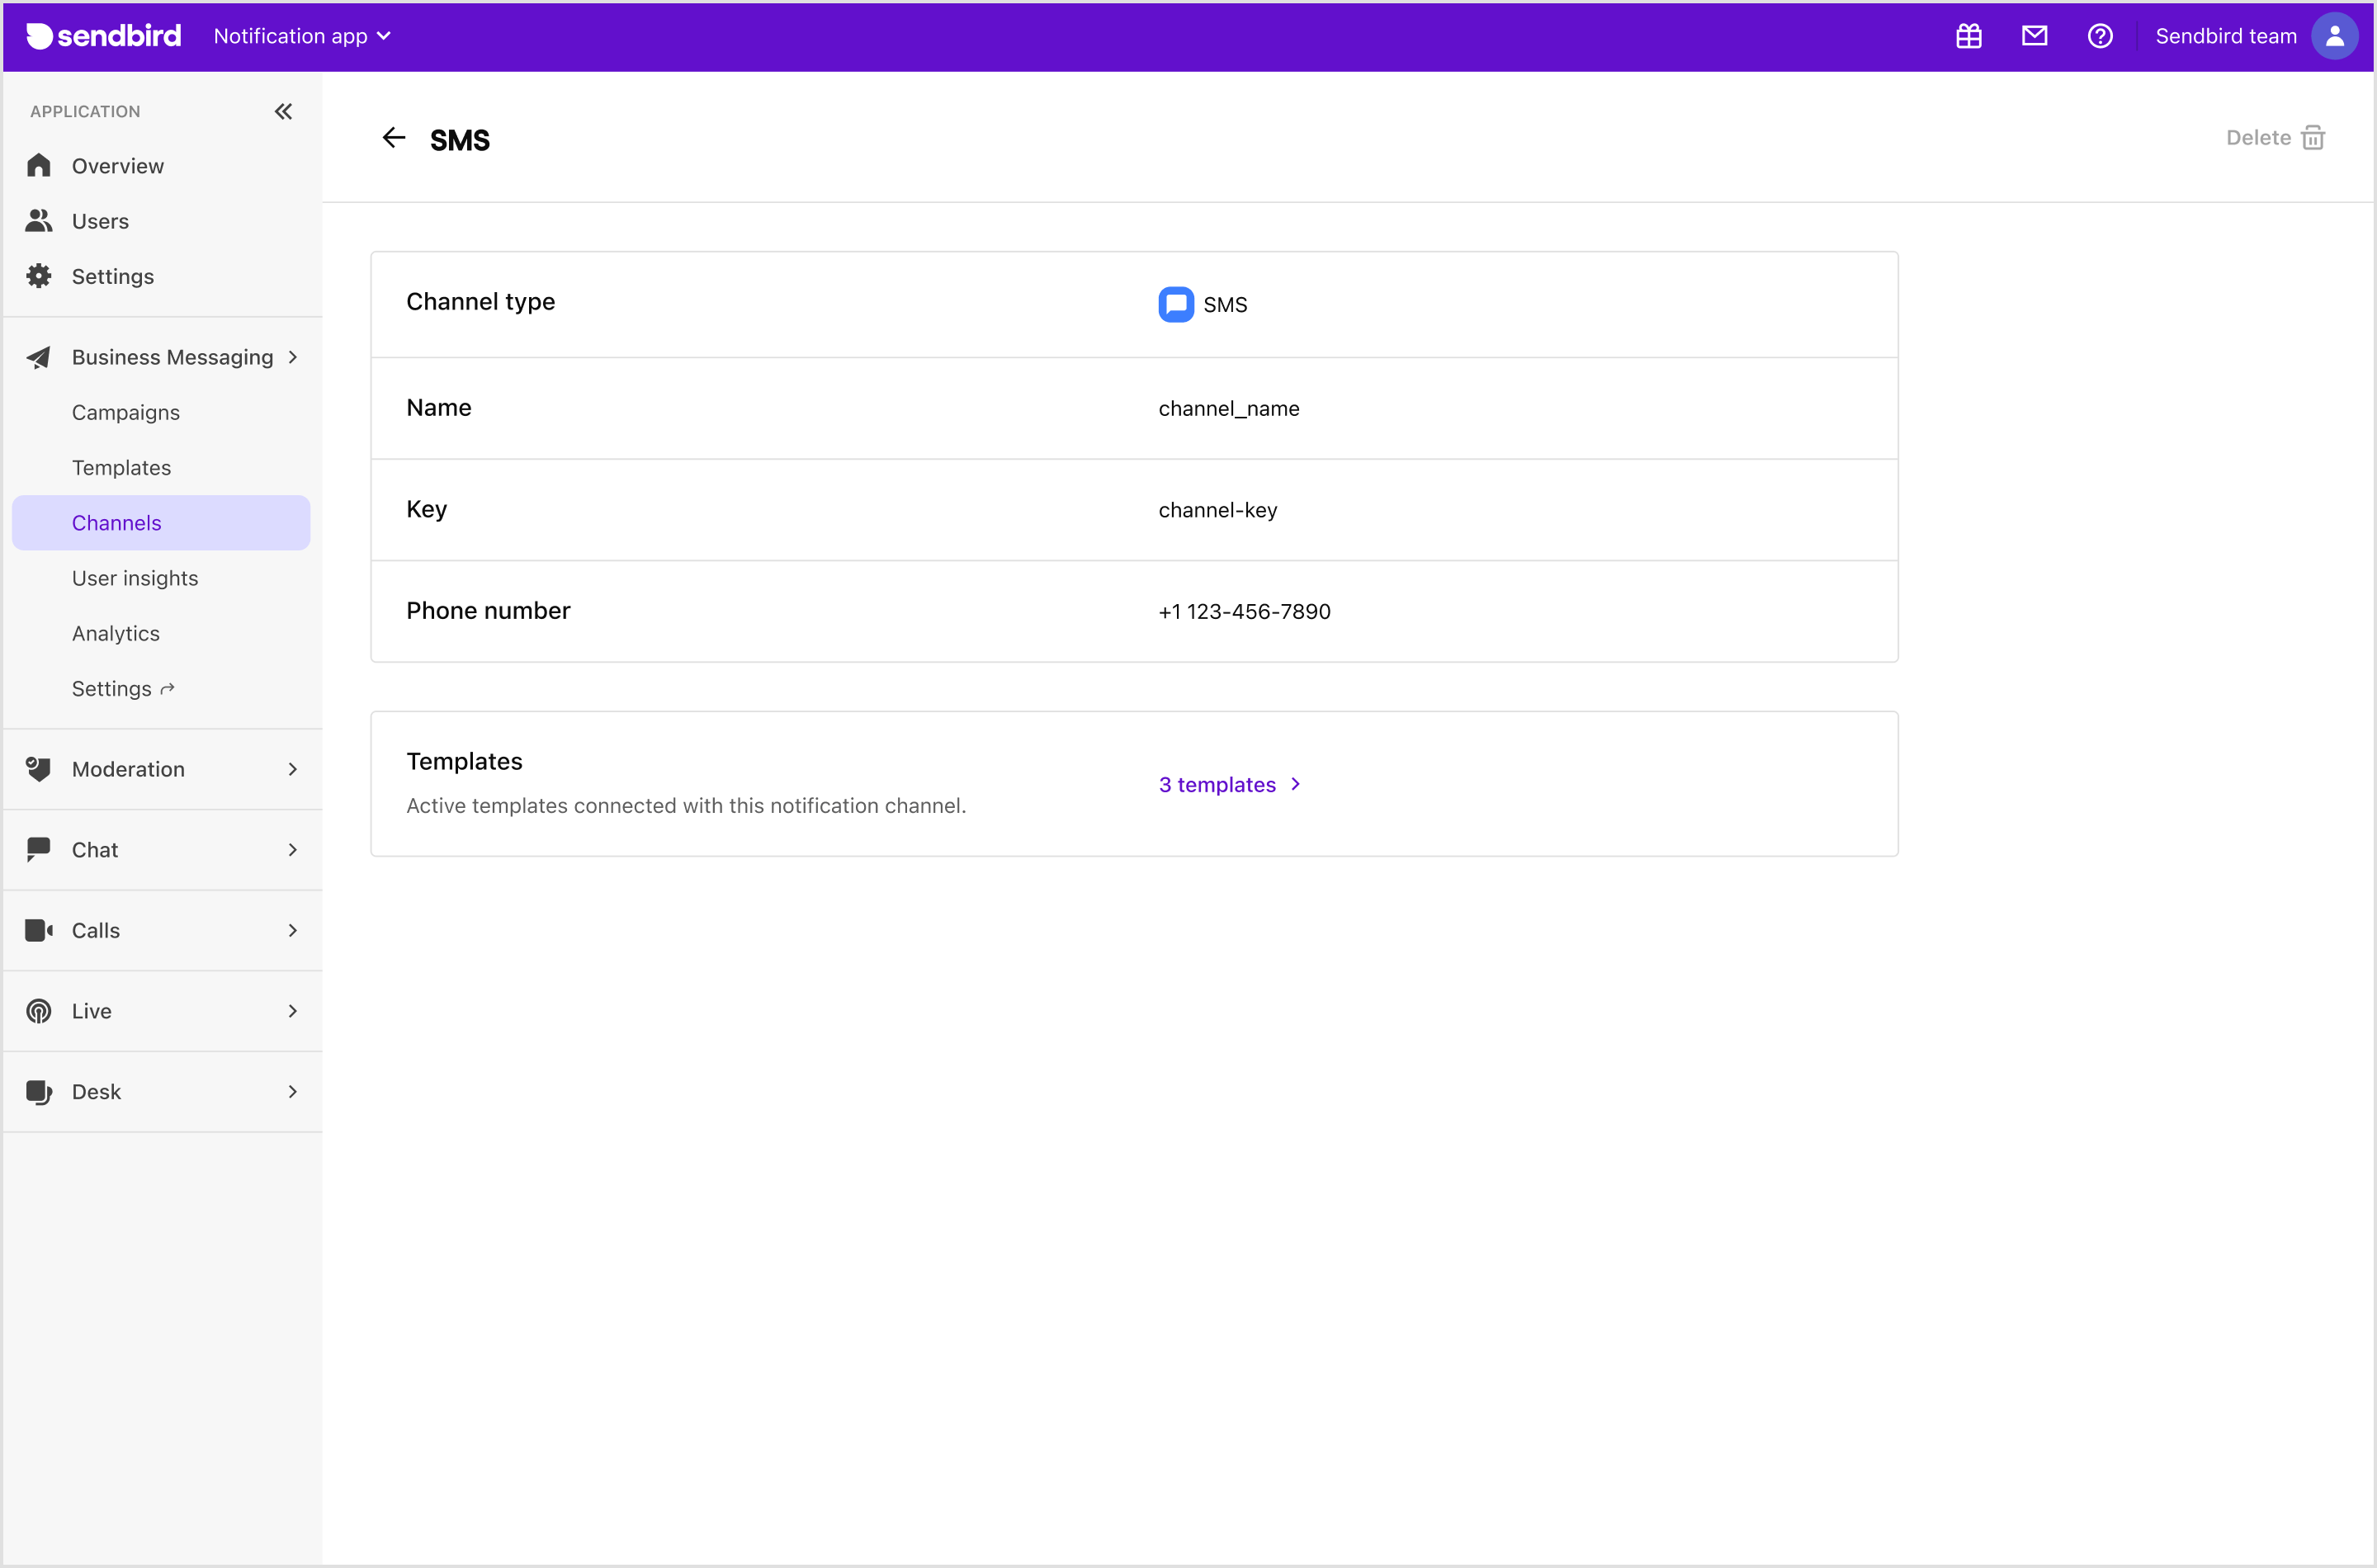Viewport: 2377px width, 1568px height.
Task: Click the Calls video icon
Action: [39, 930]
